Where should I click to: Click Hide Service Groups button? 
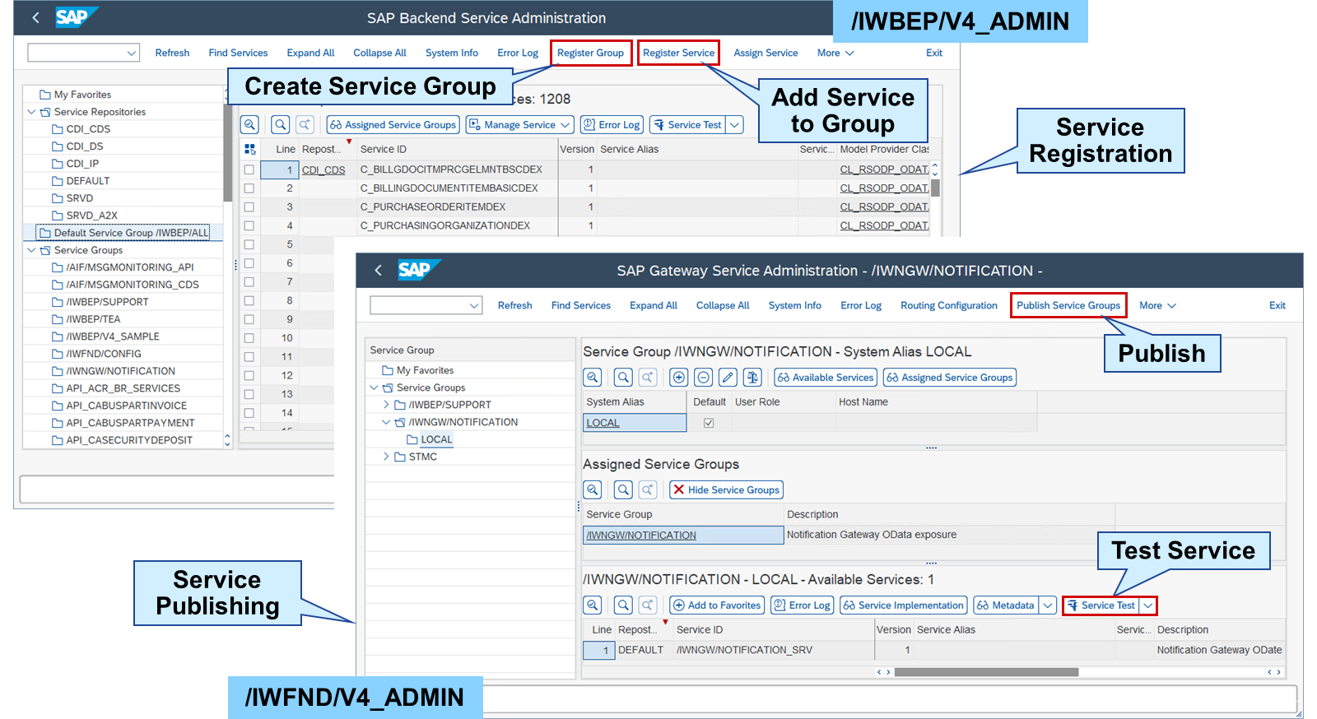point(725,489)
